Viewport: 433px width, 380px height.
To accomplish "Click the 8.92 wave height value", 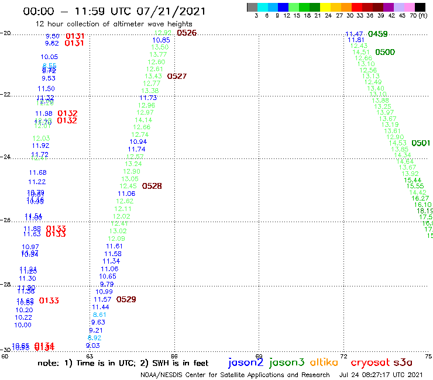I will [94, 338].
